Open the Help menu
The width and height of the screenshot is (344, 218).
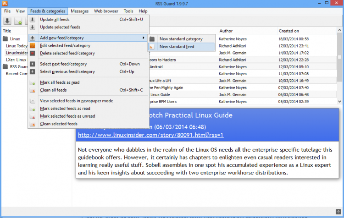[x=143, y=11]
